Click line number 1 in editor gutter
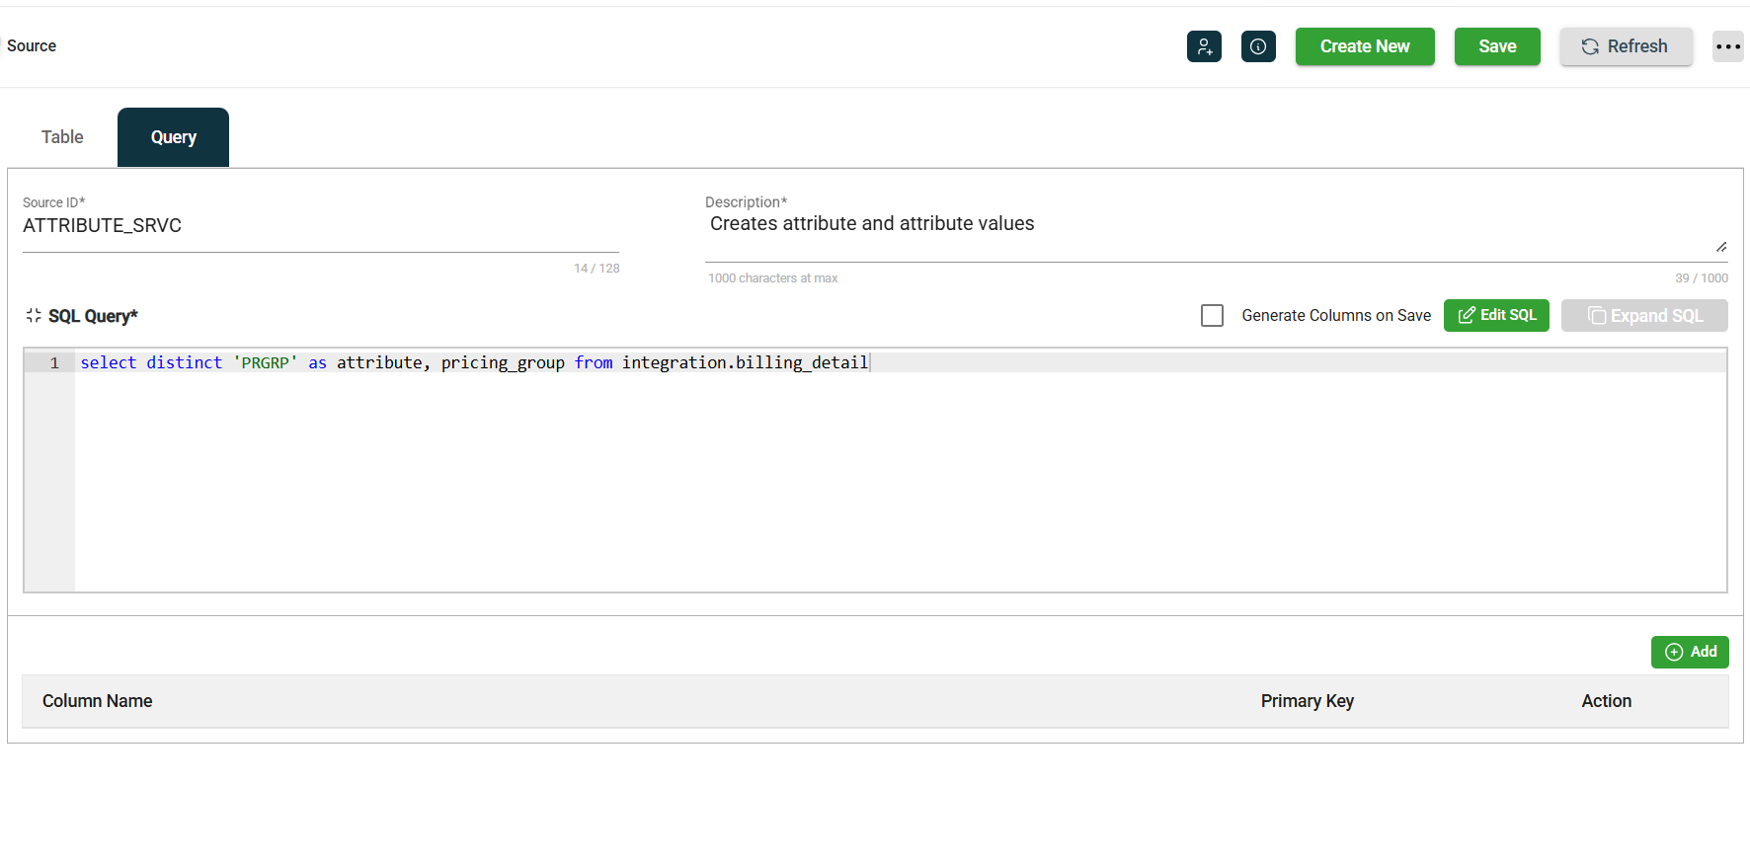 click(54, 363)
